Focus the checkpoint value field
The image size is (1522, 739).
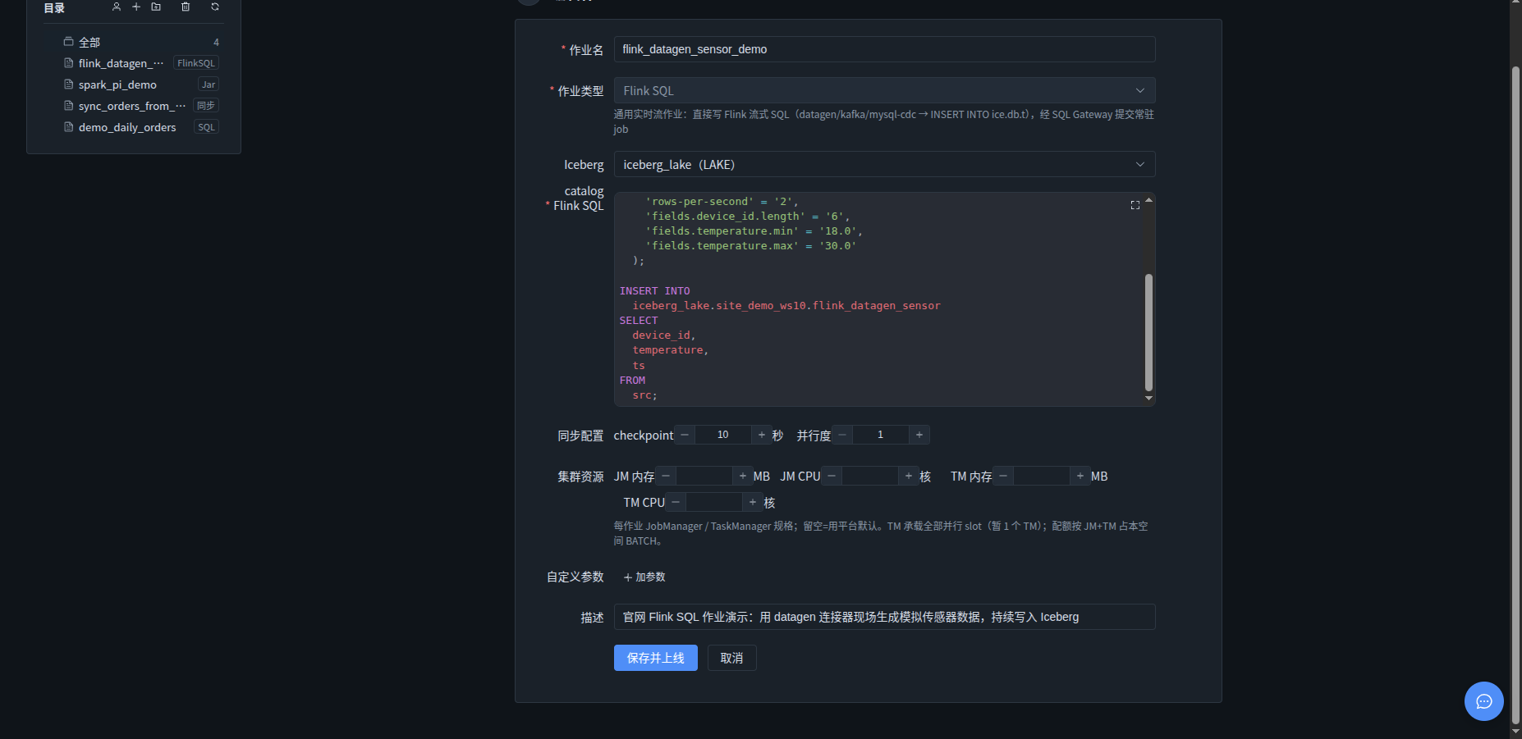pos(723,435)
